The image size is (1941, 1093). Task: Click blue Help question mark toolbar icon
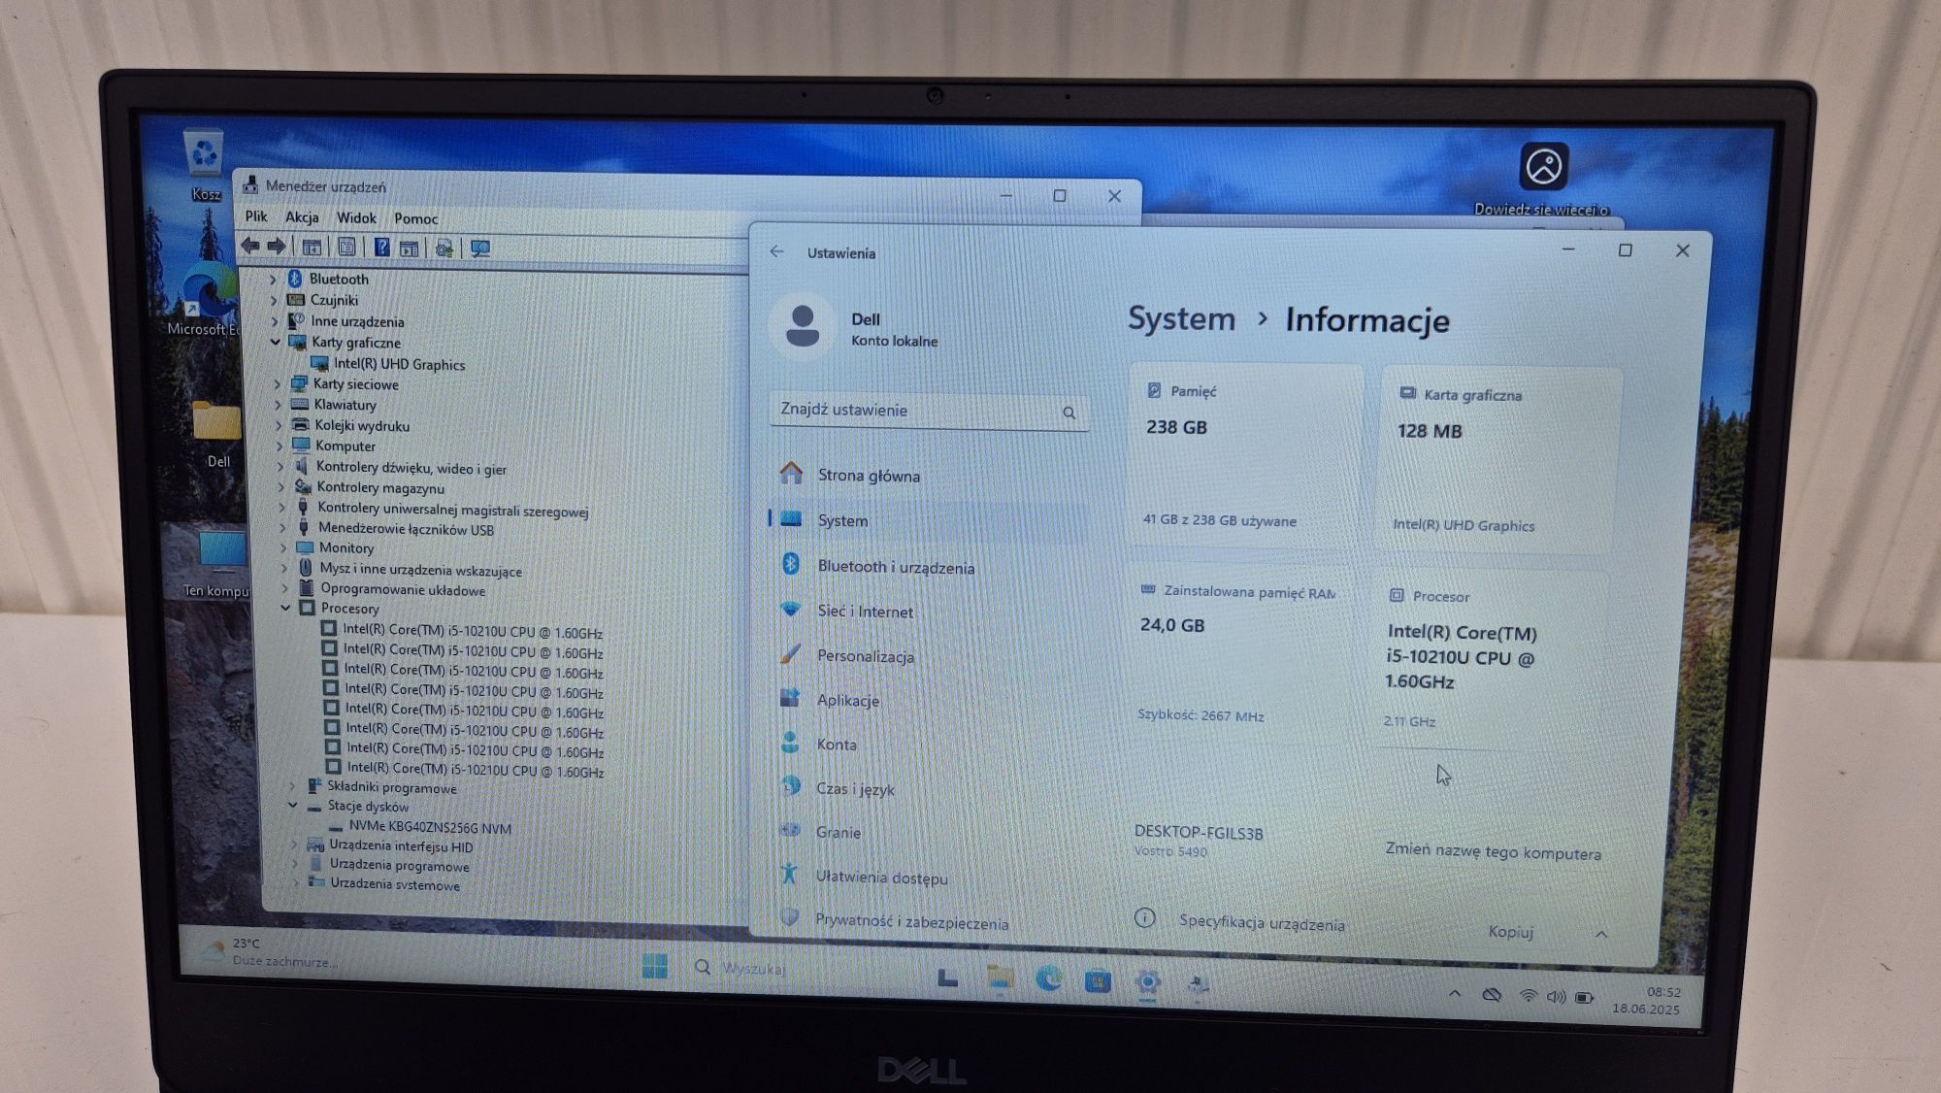[382, 247]
